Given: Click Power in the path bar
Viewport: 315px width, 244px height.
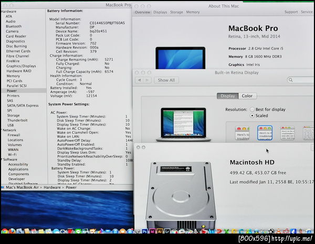Looking at the screenshot, I should click(71, 187).
